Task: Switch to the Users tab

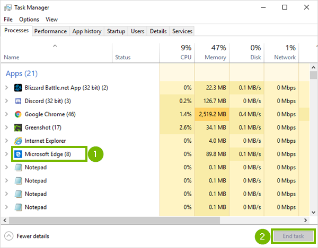Action: [137, 31]
